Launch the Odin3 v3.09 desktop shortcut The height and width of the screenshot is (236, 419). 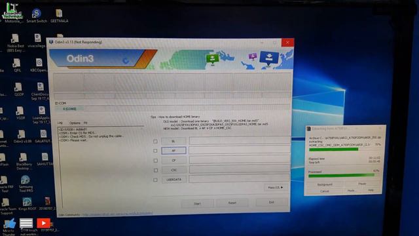point(22,136)
